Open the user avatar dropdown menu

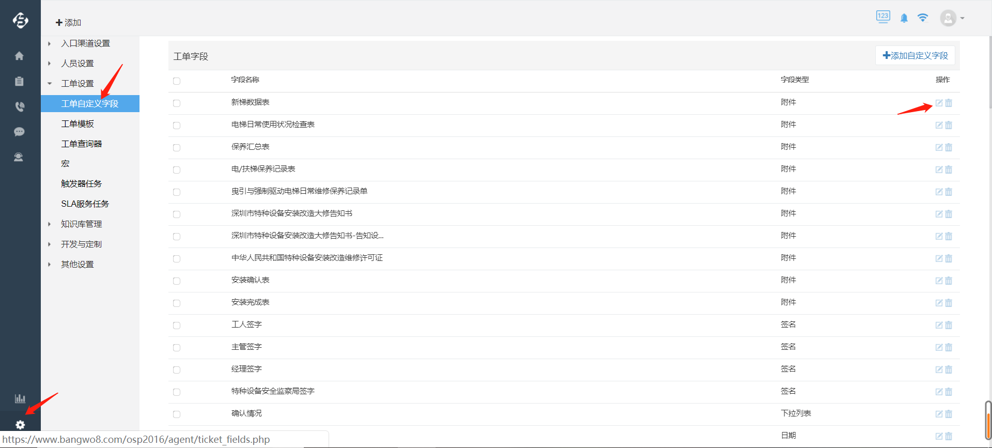(952, 18)
